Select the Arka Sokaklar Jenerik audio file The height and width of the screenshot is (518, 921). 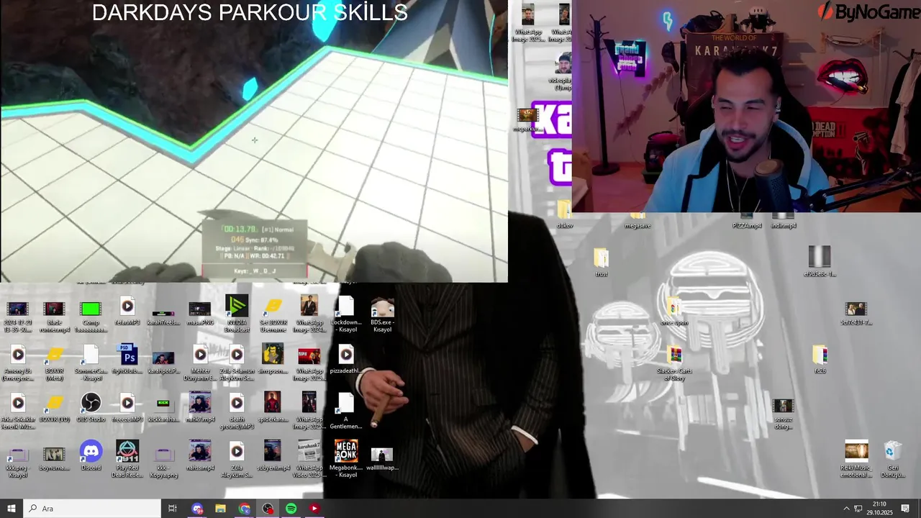click(x=18, y=403)
